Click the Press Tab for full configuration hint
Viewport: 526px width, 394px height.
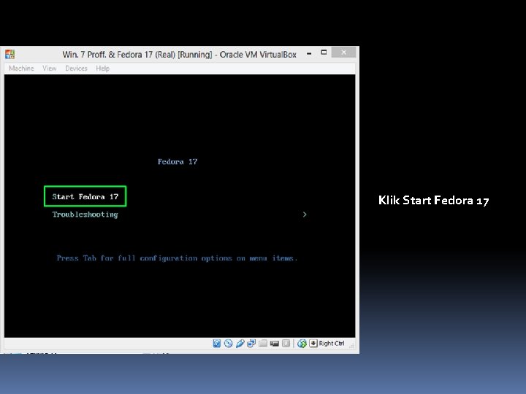(x=177, y=258)
